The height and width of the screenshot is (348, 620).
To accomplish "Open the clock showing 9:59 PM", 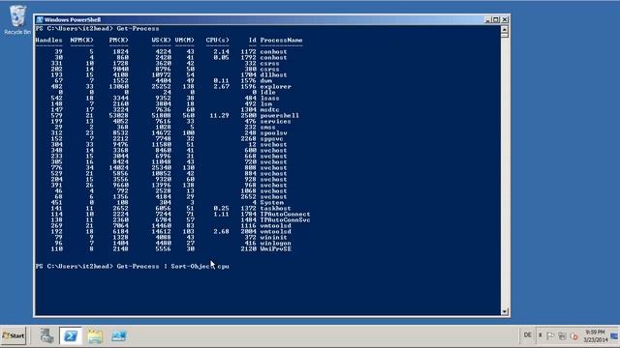I will coord(595,335).
